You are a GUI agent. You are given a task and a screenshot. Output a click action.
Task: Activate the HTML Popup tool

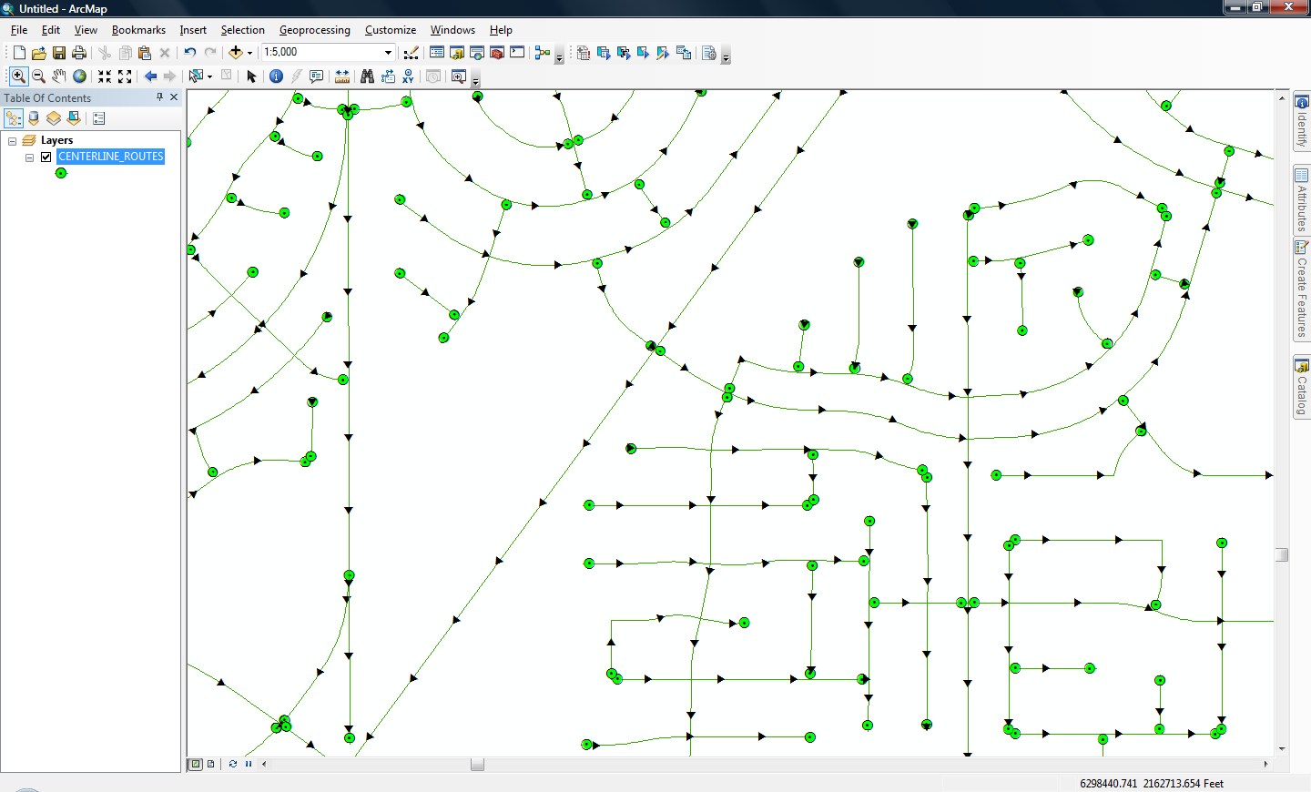[x=316, y=76]
